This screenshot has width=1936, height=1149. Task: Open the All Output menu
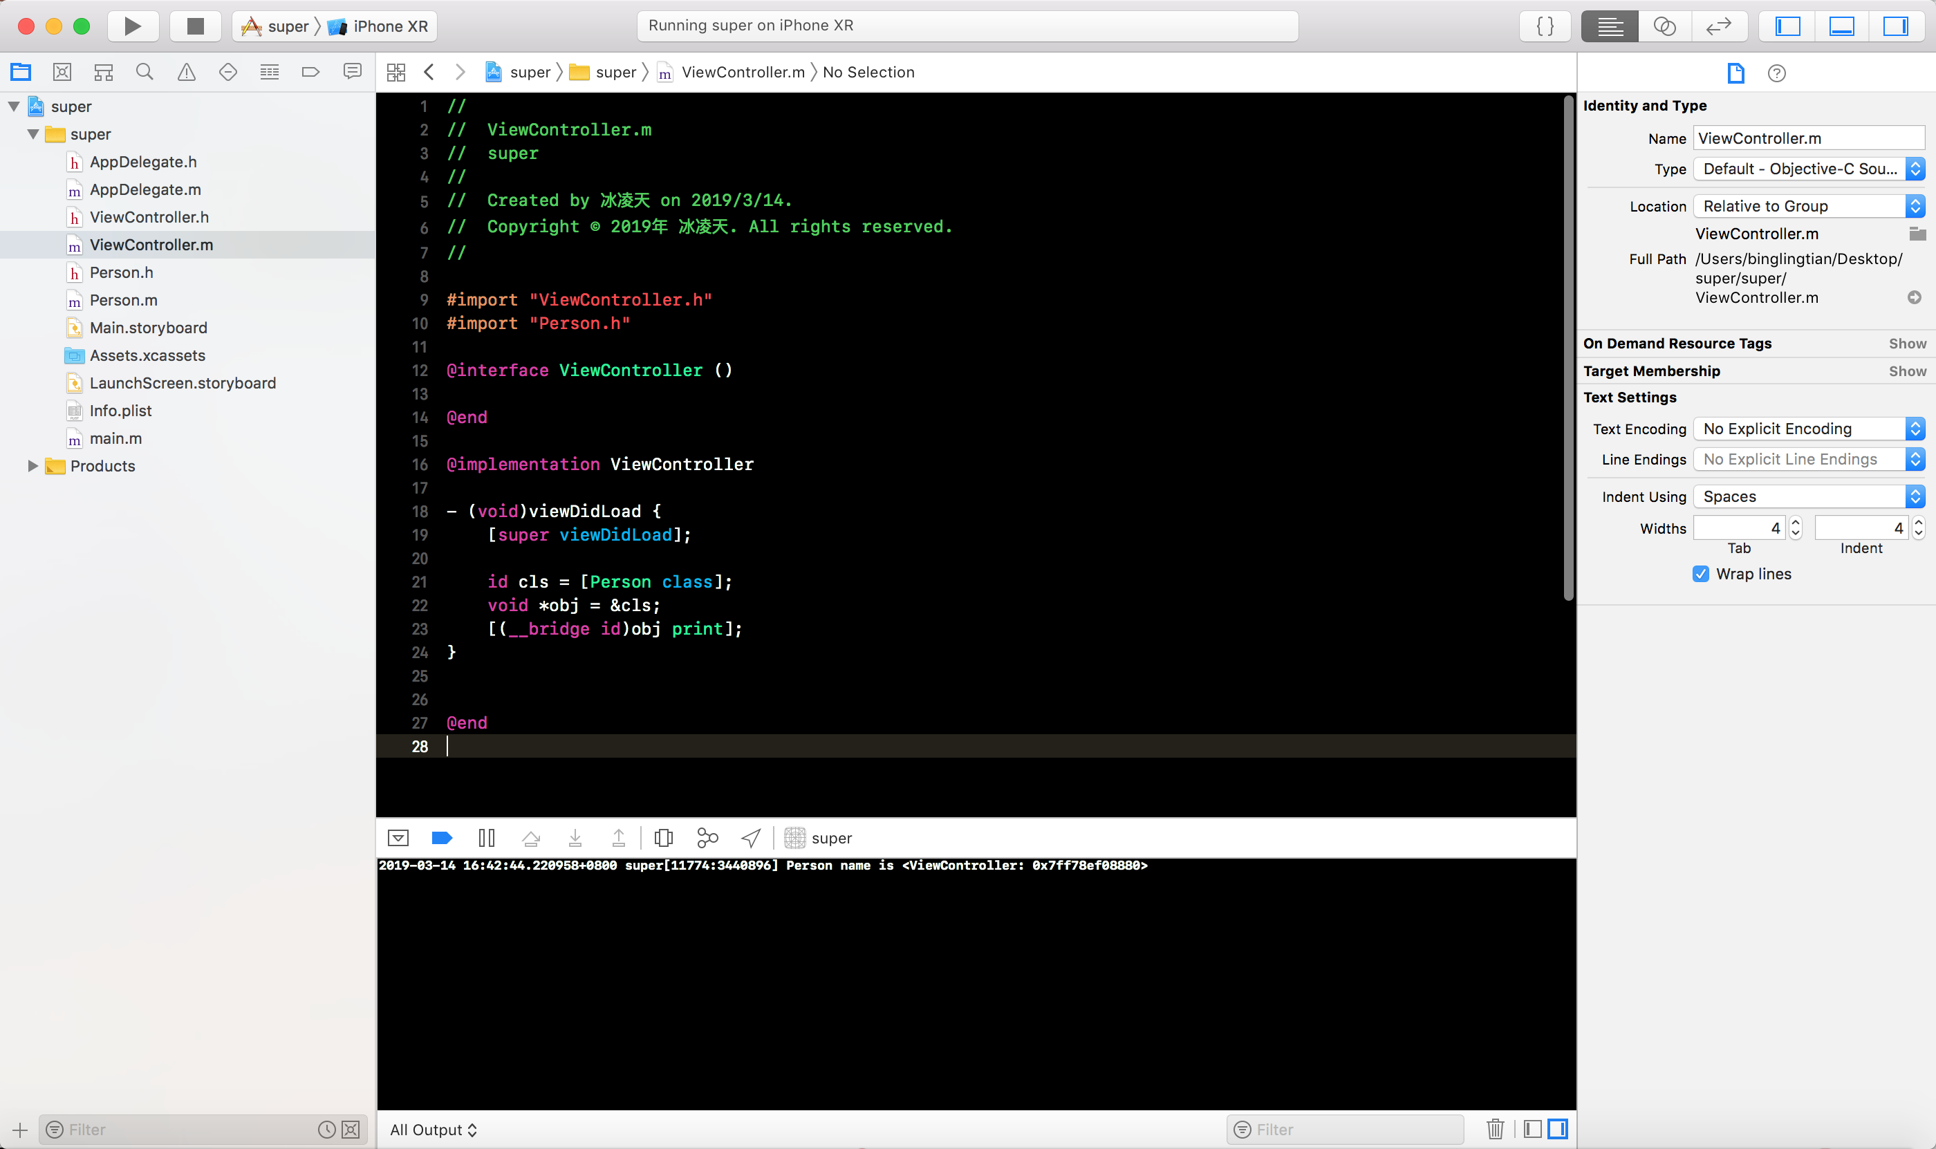click(433, 1130)
